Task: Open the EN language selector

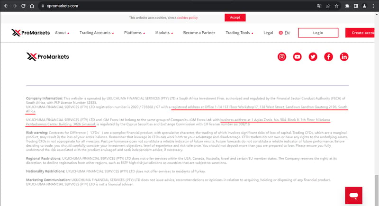Action: pyautogui.click(x=284, y=33)
